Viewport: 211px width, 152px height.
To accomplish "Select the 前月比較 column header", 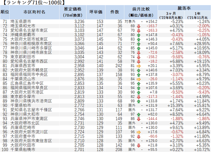I will (x=141, y=12).
